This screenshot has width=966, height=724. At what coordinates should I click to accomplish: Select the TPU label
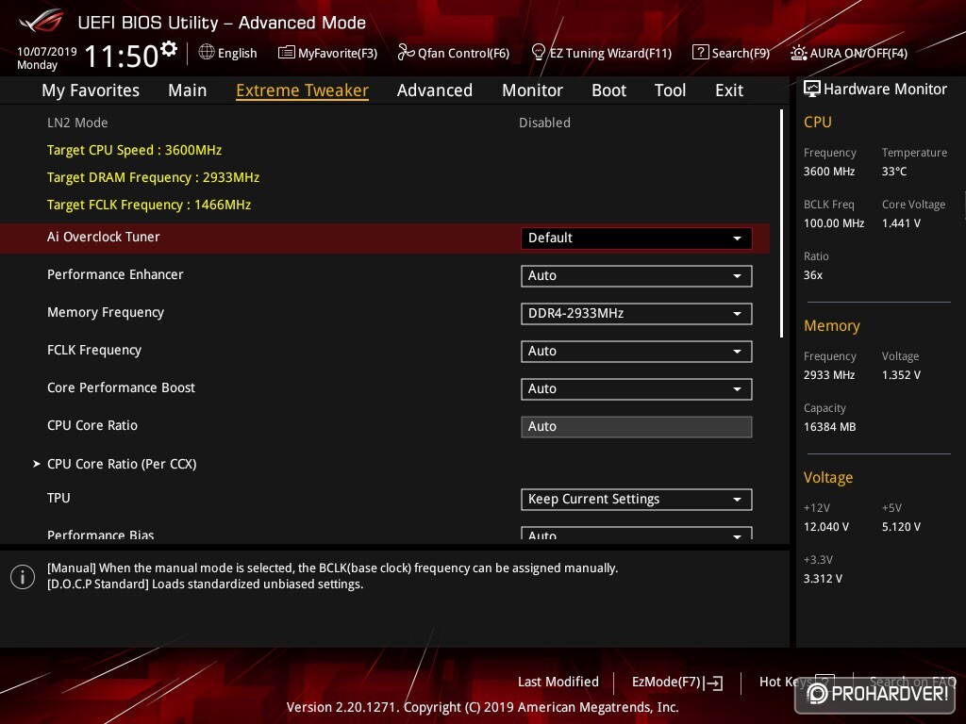click(58, 498)
